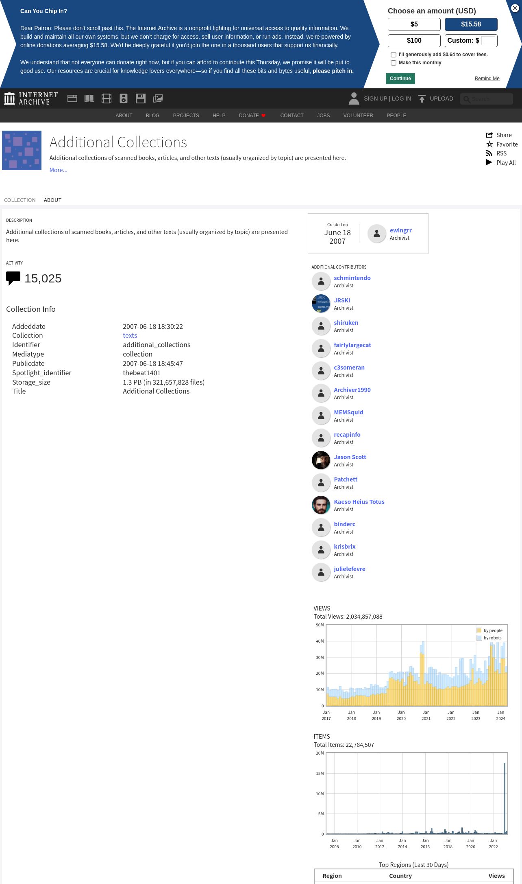Image resolution: width=522 pixels, height=884 pixels.
Task: Click ewingrr's avatar icon
Action: click(377, 234)
